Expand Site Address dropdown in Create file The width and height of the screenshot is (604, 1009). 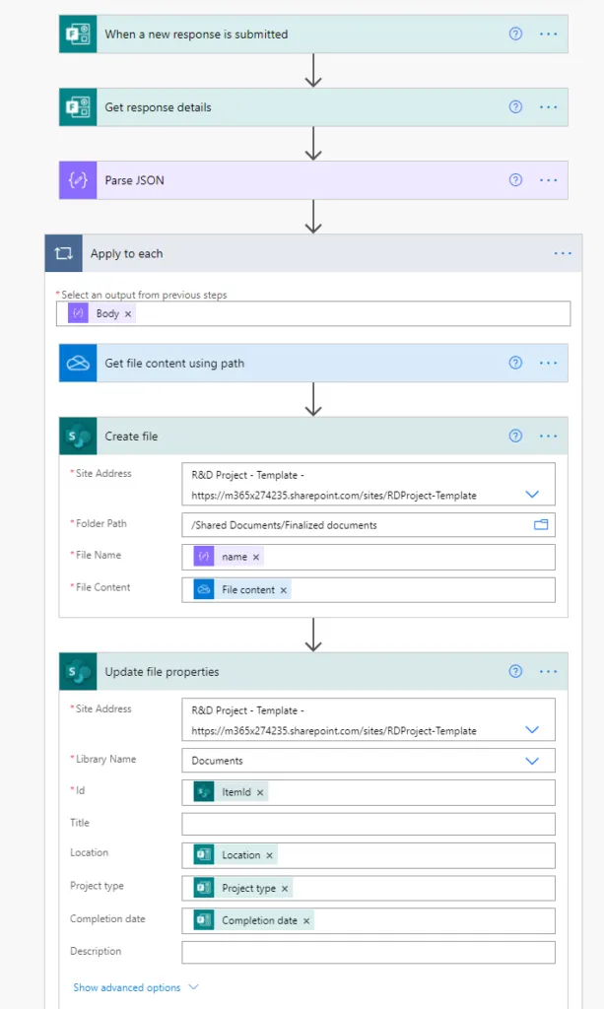coord(532,495)
